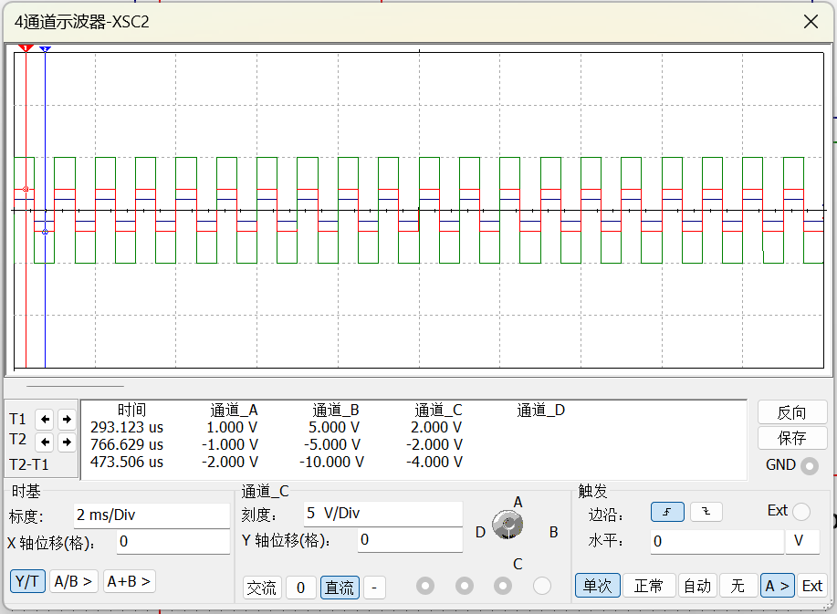
Task: Move cursor T1 right with arrow
Action: click(67, 420)
